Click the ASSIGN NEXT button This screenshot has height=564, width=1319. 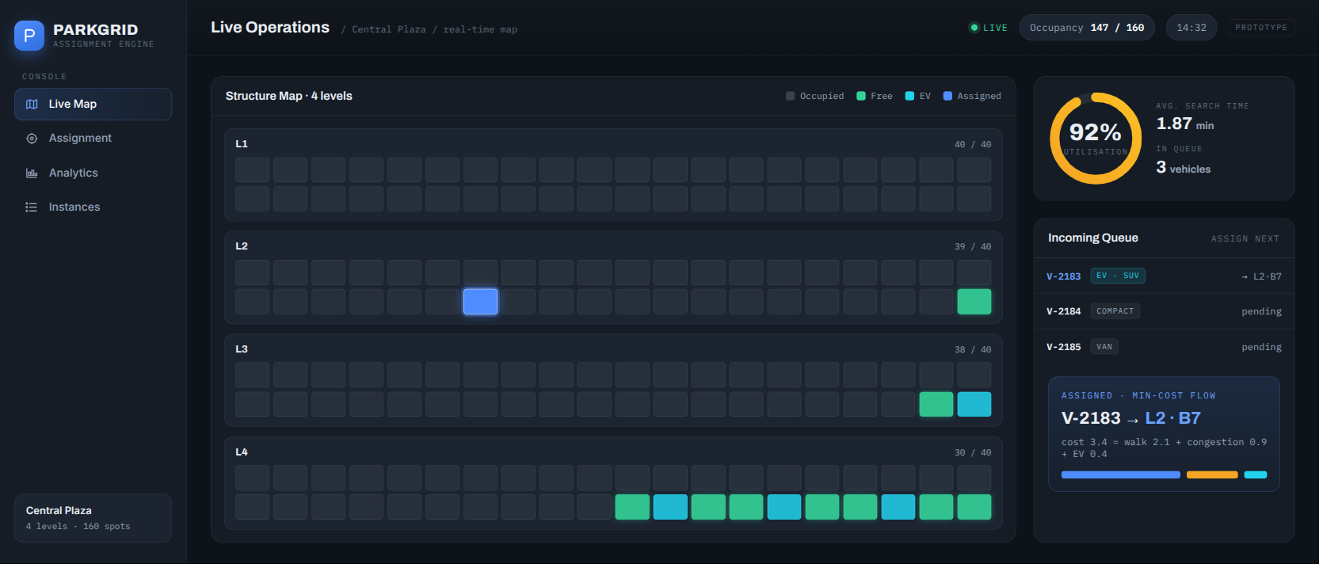1245,238
